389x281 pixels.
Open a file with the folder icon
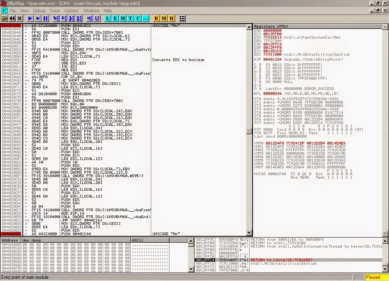coord(4,19)
